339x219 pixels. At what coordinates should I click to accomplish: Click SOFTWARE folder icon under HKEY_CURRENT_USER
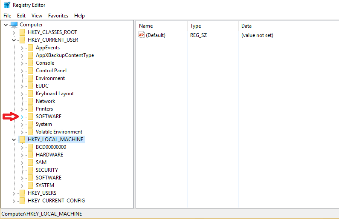click(30, 117)
